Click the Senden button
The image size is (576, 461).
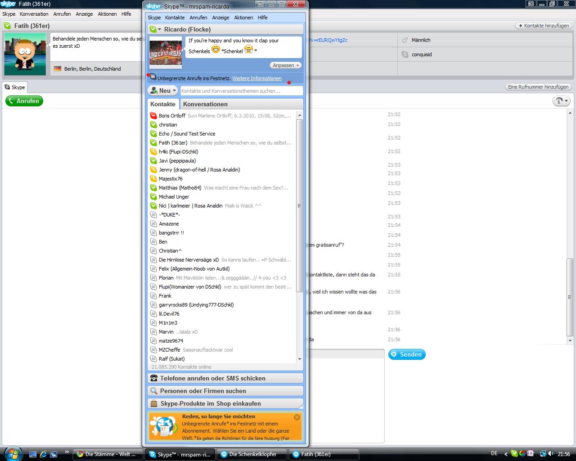click(407, 354)
